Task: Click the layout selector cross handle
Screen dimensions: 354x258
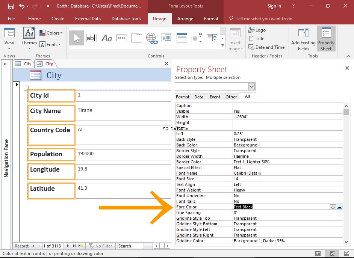Action: [26, 88]
